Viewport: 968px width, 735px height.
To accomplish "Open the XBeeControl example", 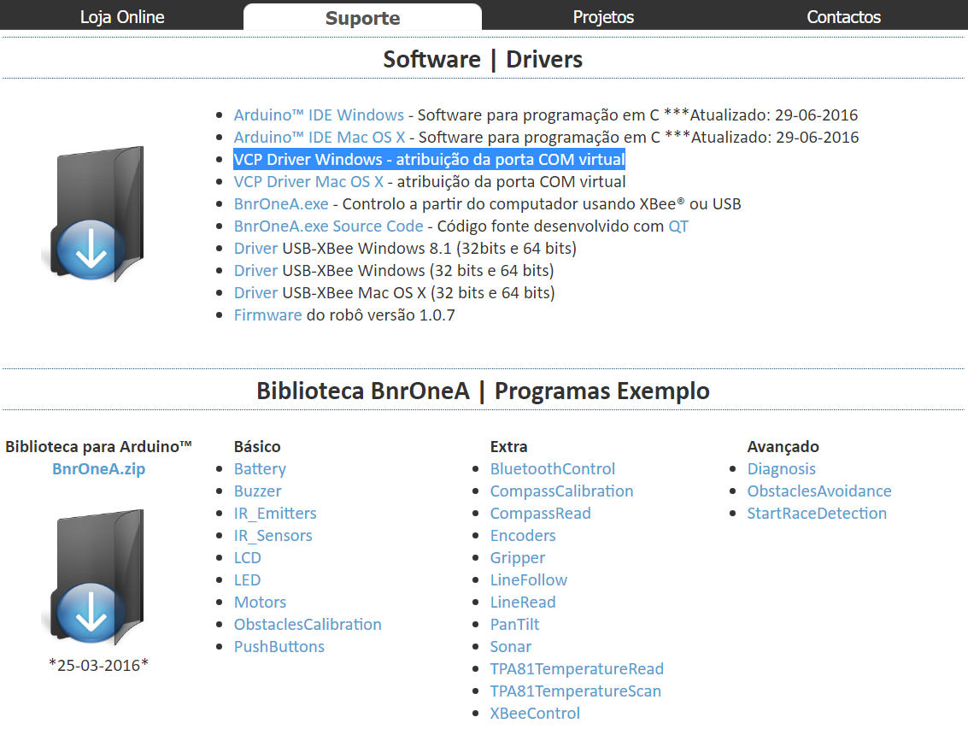I will (535, 714).
